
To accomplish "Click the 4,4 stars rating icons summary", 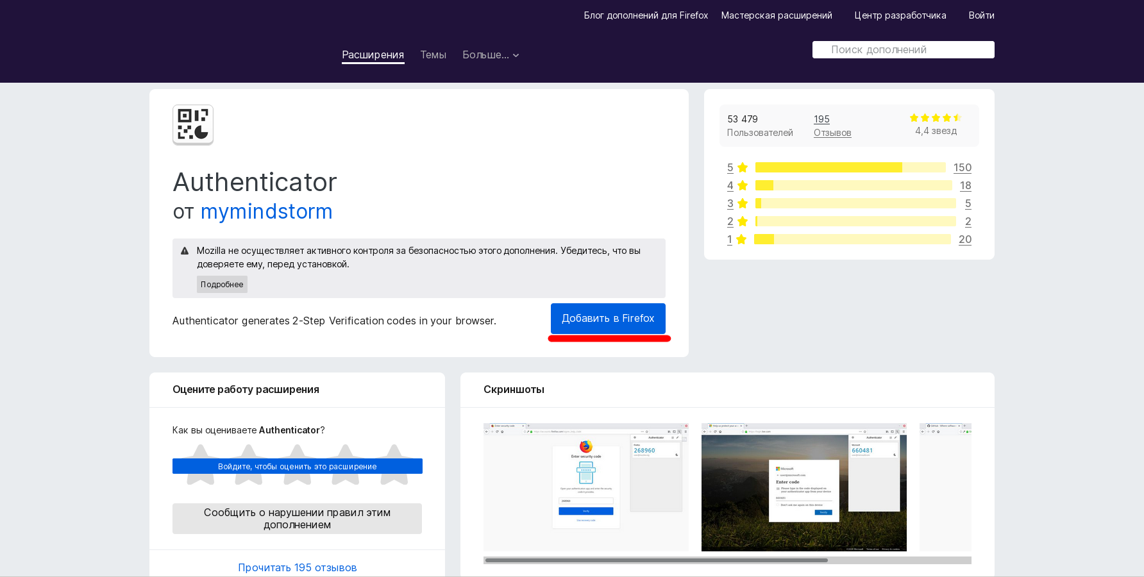I will point(936,118).
